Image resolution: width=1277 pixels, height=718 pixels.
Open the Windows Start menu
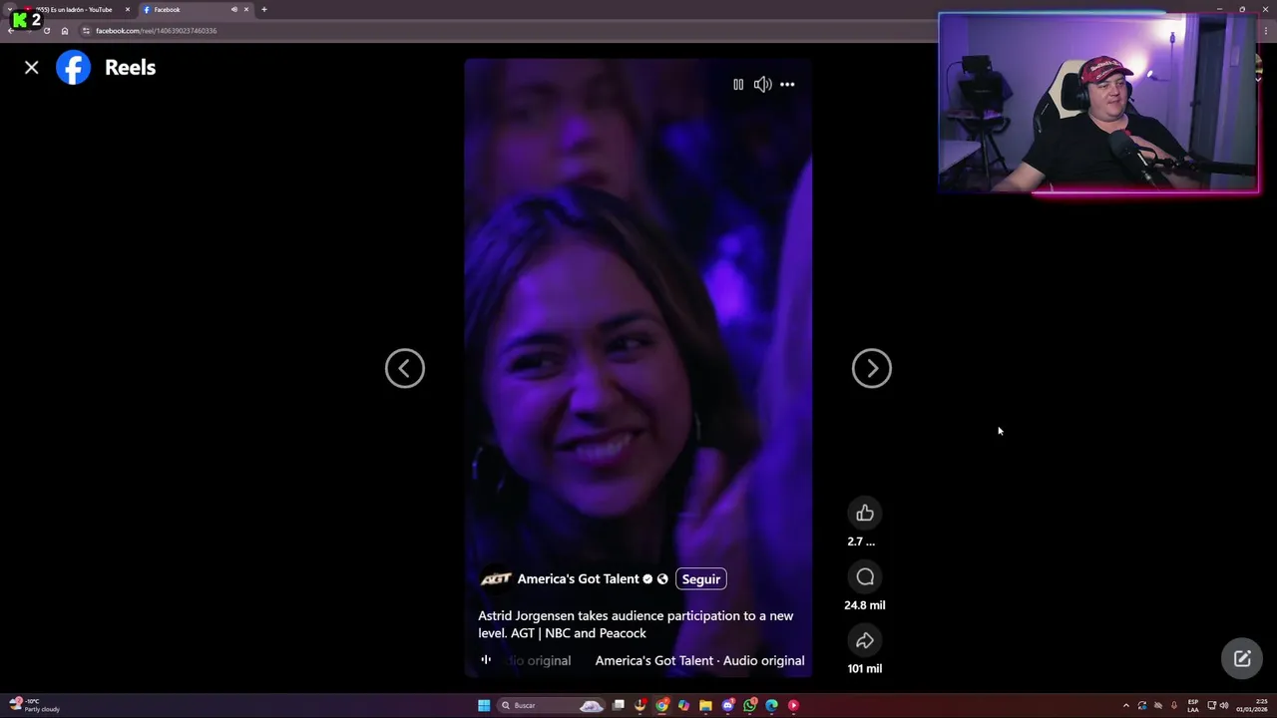pos(484,705)
